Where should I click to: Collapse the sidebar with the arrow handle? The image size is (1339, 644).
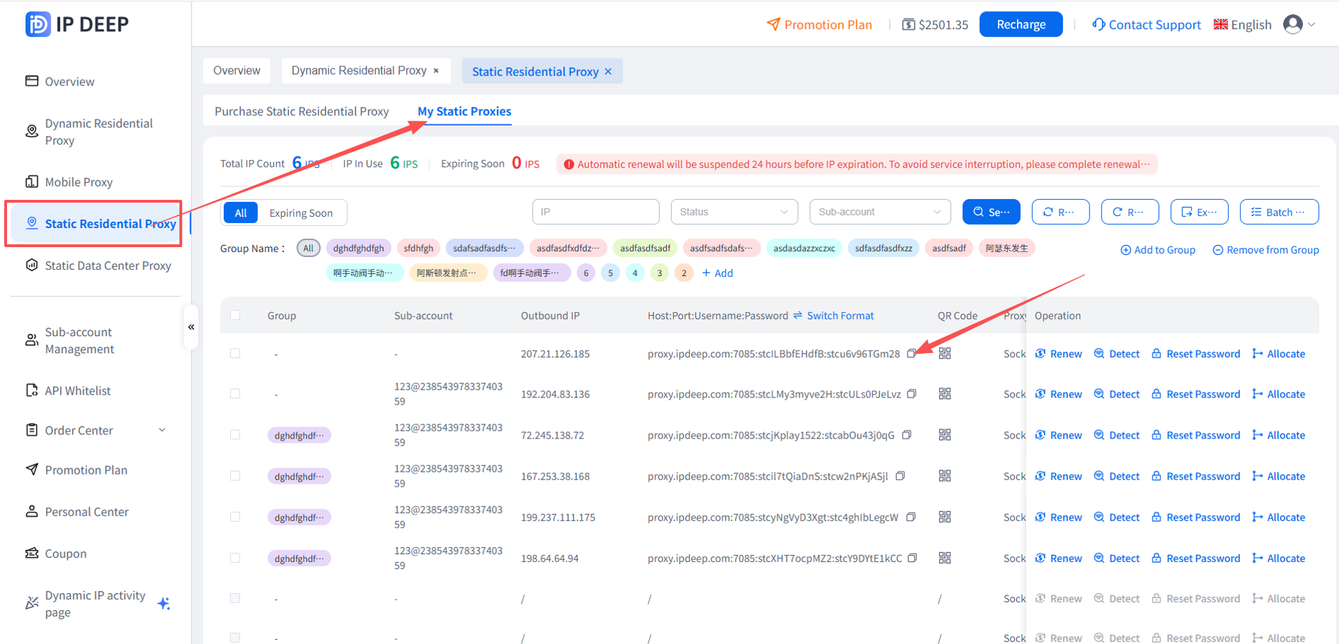coord(191,327)
